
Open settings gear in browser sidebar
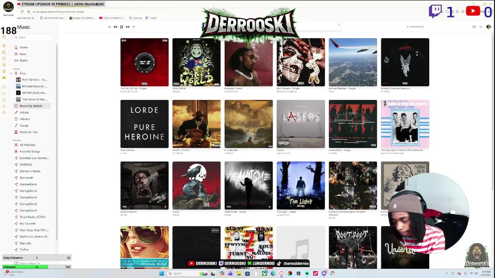pos(4,113)
